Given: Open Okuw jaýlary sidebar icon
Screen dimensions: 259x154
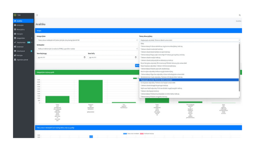Looking at the screenshot, I should (x=15, y=29).
